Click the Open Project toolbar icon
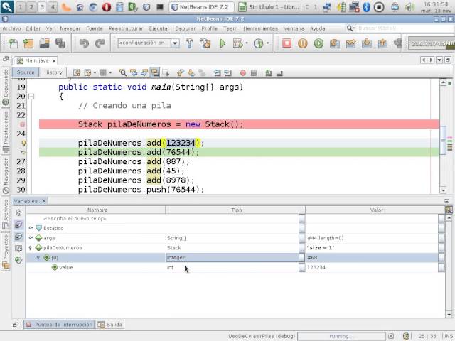The height and width of the screenshot is (341, 455). [x=44, y=43]
